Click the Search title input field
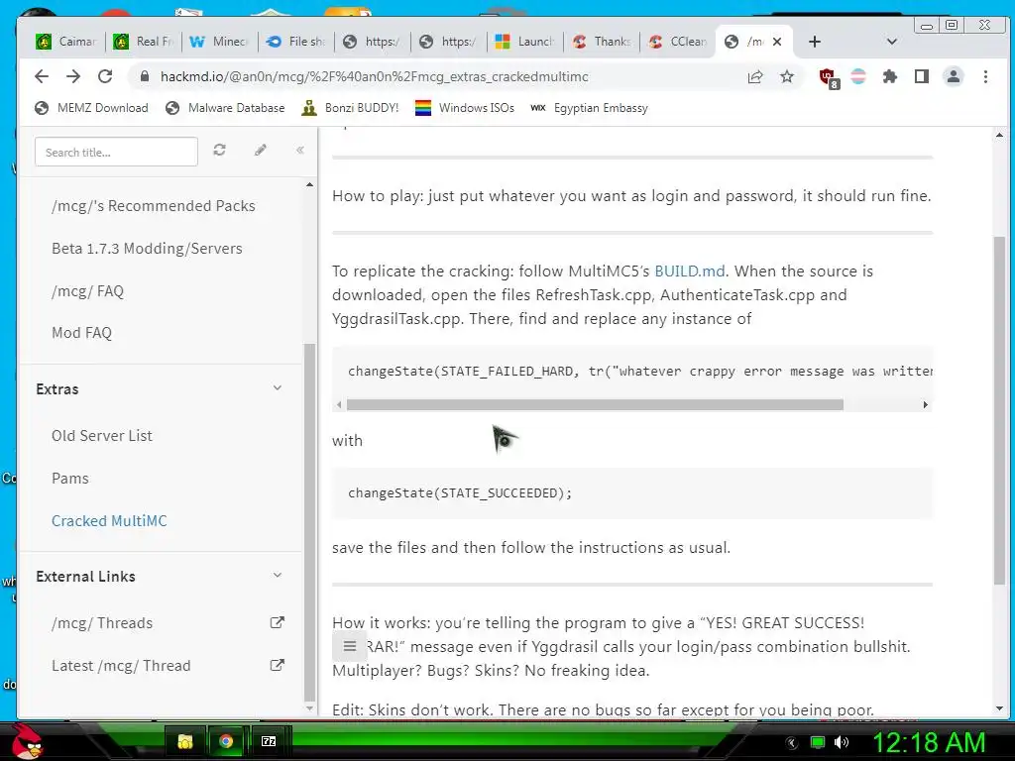The height and width of the screenshot is (761, 1015). click(116, 152)
